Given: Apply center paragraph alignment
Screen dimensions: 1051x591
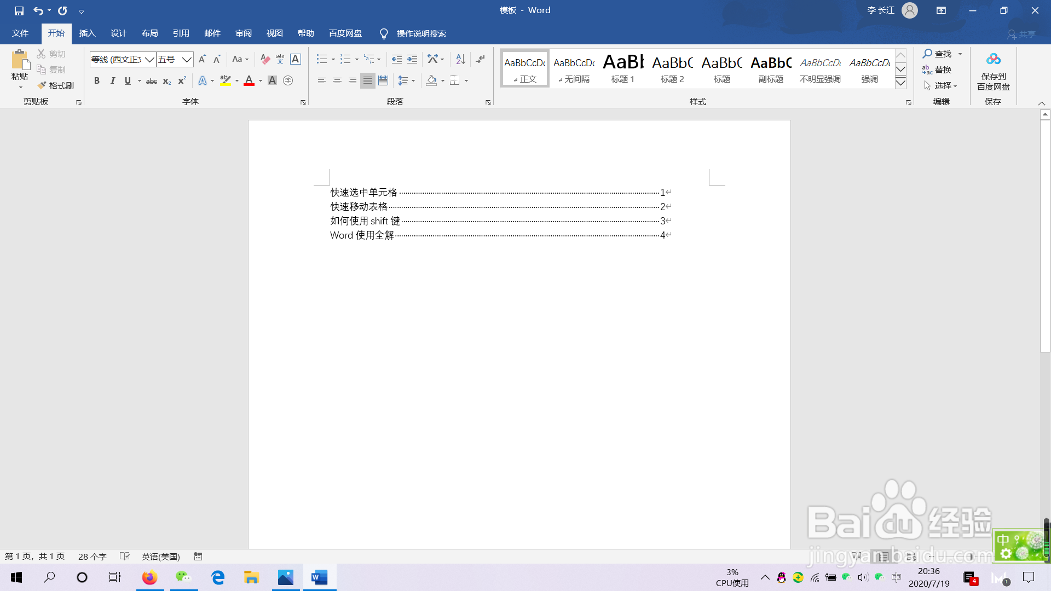Looking at the screenshot, I should point(337,80).
